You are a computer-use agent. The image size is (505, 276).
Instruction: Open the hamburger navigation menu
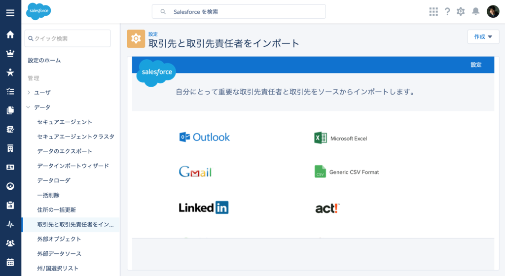[x=10, y=13]
